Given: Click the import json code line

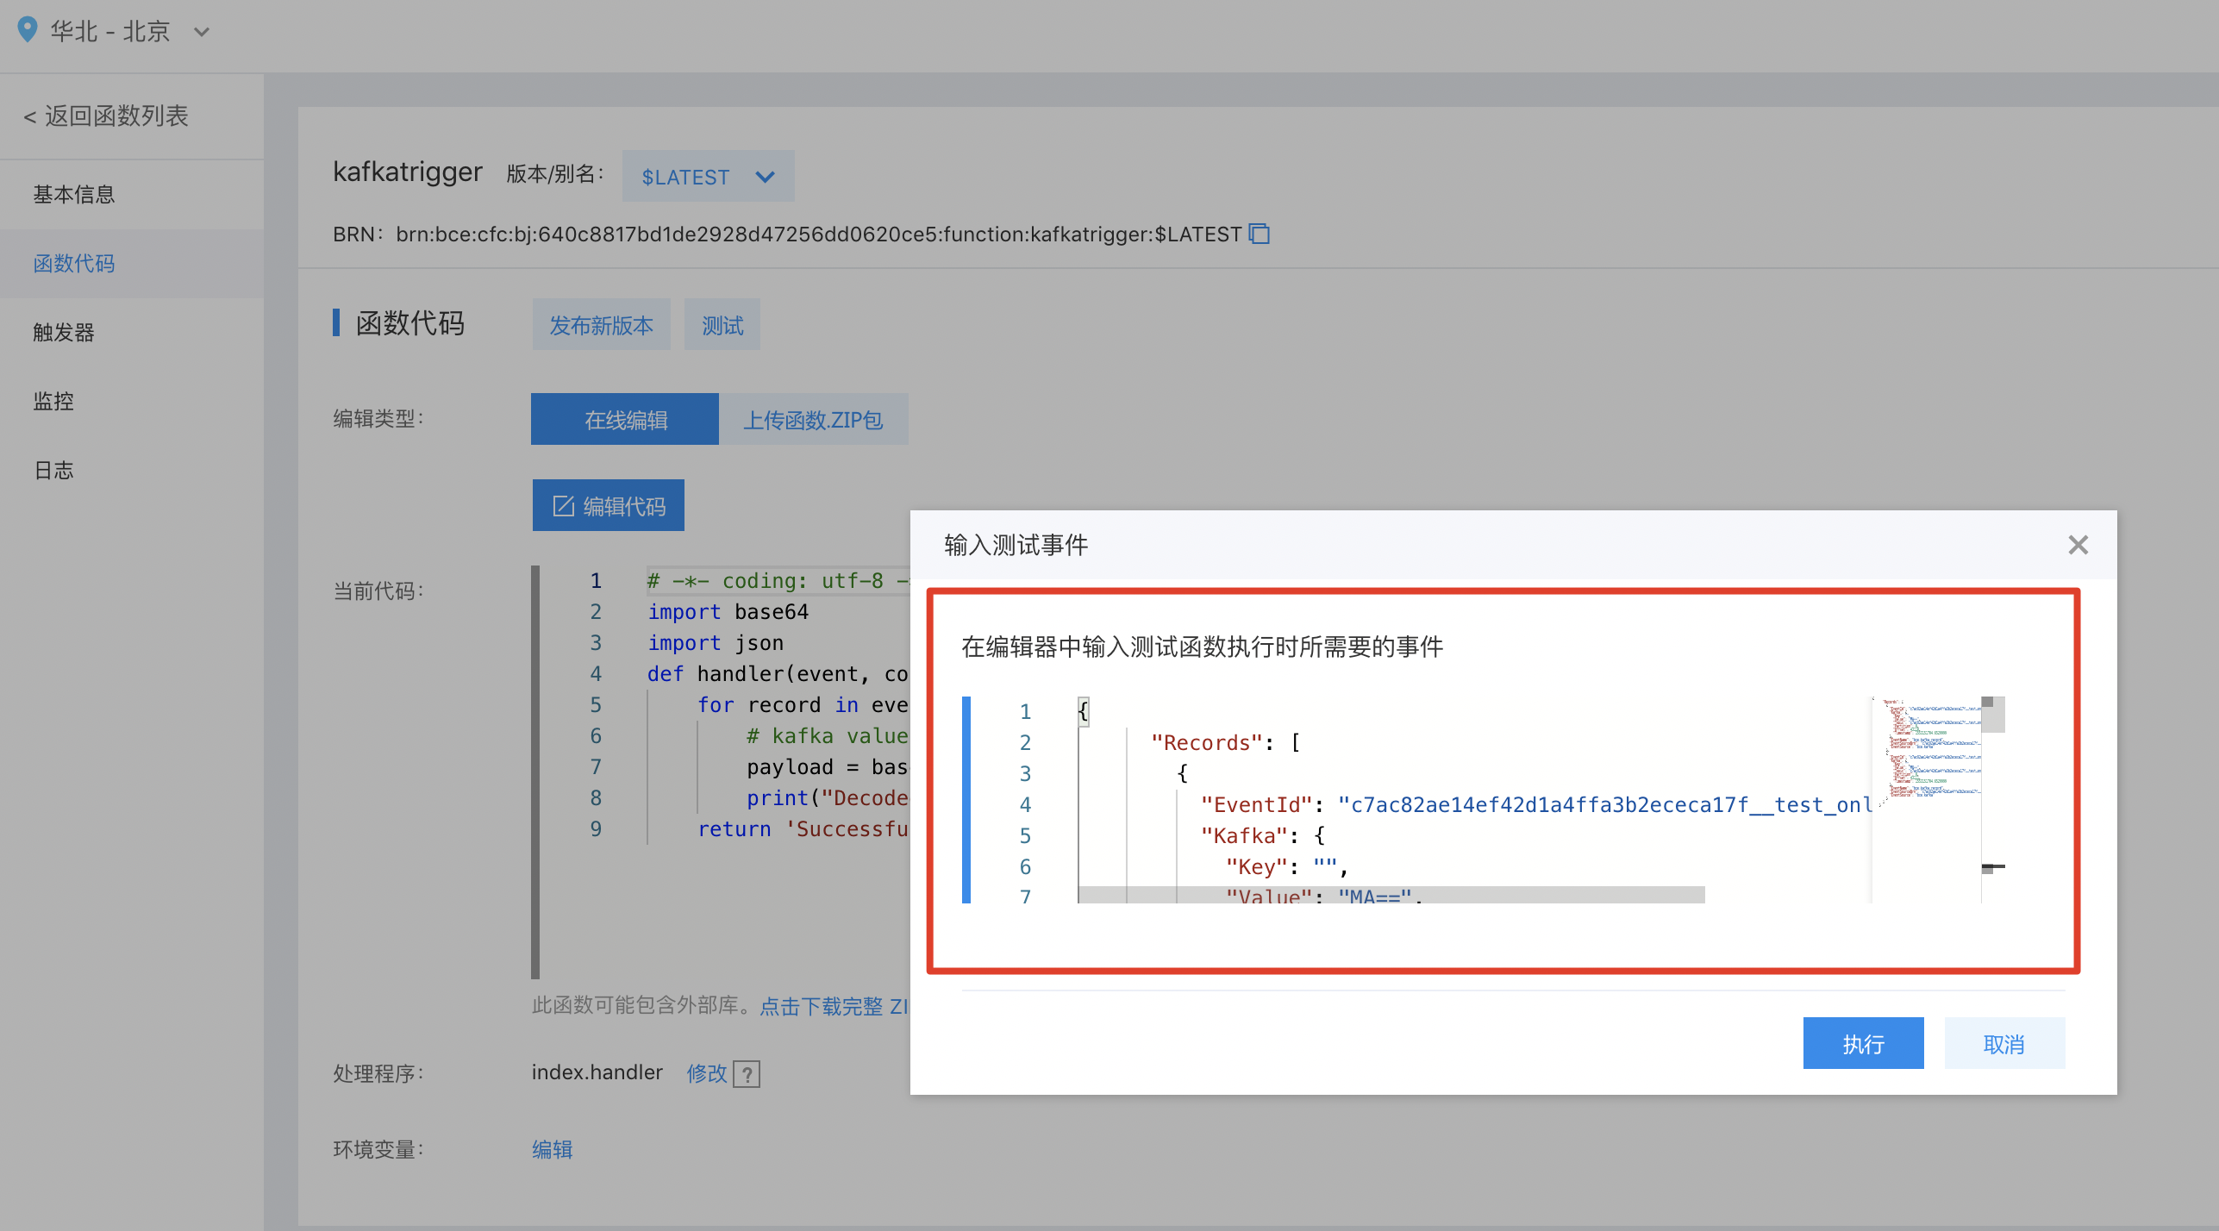Looking at the screenshot, I should pyautogui.click(x=716, y=643).
